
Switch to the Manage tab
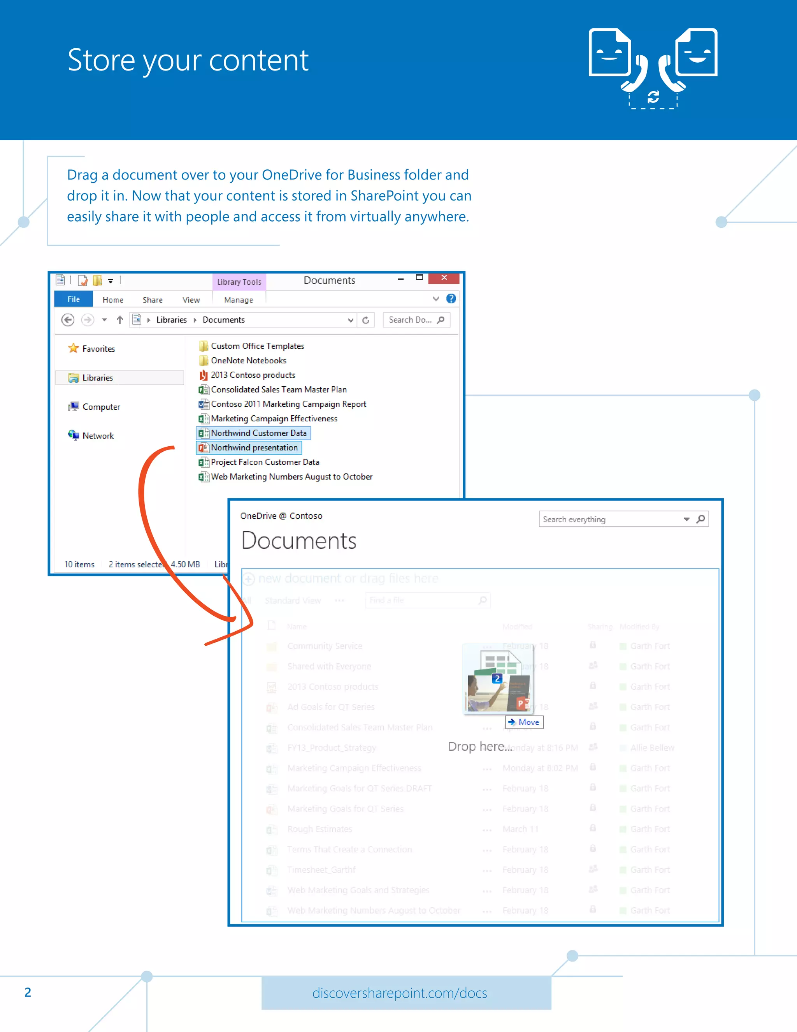[x=239, y=299]
